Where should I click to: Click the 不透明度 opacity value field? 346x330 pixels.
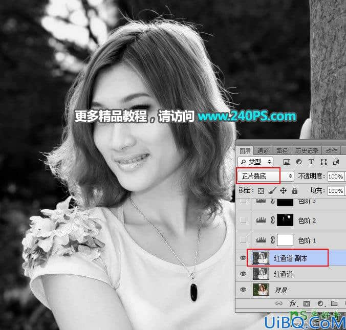coord(336,177)
